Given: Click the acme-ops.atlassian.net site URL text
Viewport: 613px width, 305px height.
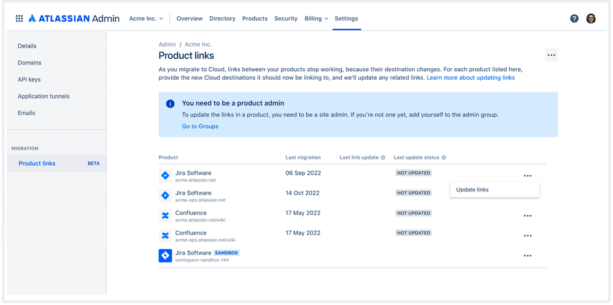Looking at the screenshot, I should 200,200.
